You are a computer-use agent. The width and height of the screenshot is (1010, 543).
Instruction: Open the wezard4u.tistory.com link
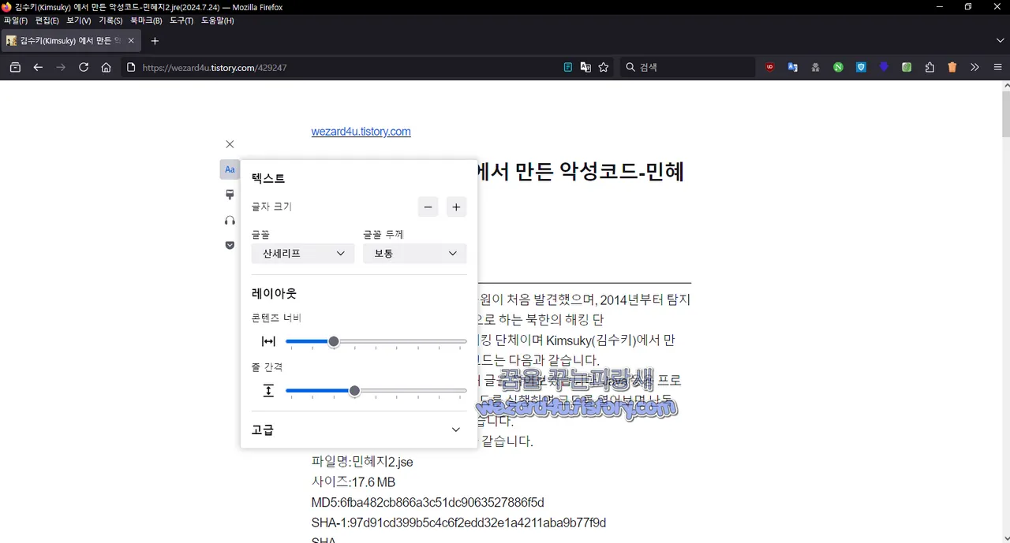(361, 132)
